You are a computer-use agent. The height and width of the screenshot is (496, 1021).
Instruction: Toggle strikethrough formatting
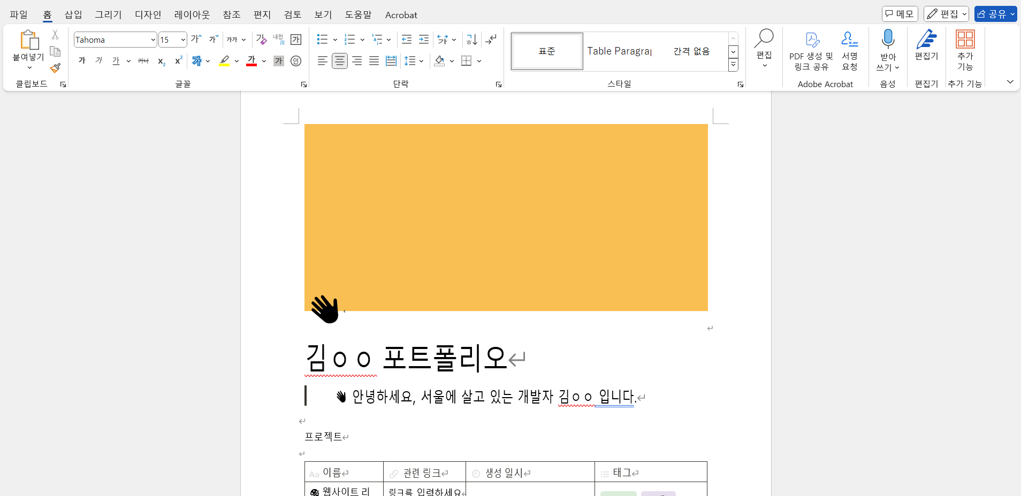(x=143, y=61)
